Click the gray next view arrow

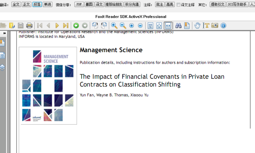tap(85, 25)
